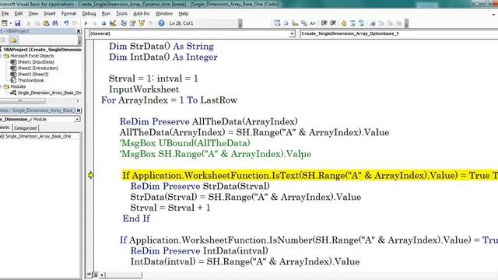Open Find with the binoculars icon
This screenshot has height=280, width=498.
(x=55, y=23)
